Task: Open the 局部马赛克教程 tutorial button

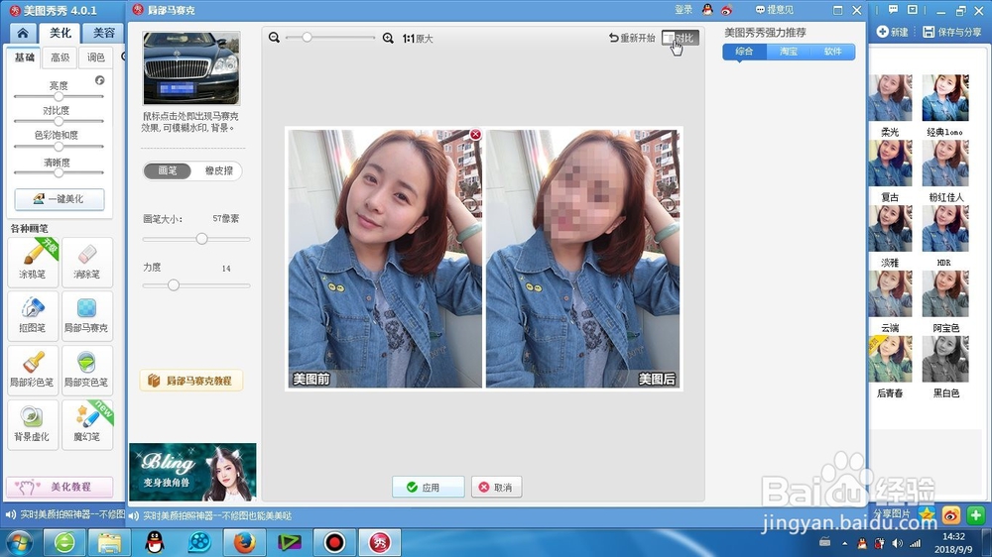Action: tap(191, 381)
